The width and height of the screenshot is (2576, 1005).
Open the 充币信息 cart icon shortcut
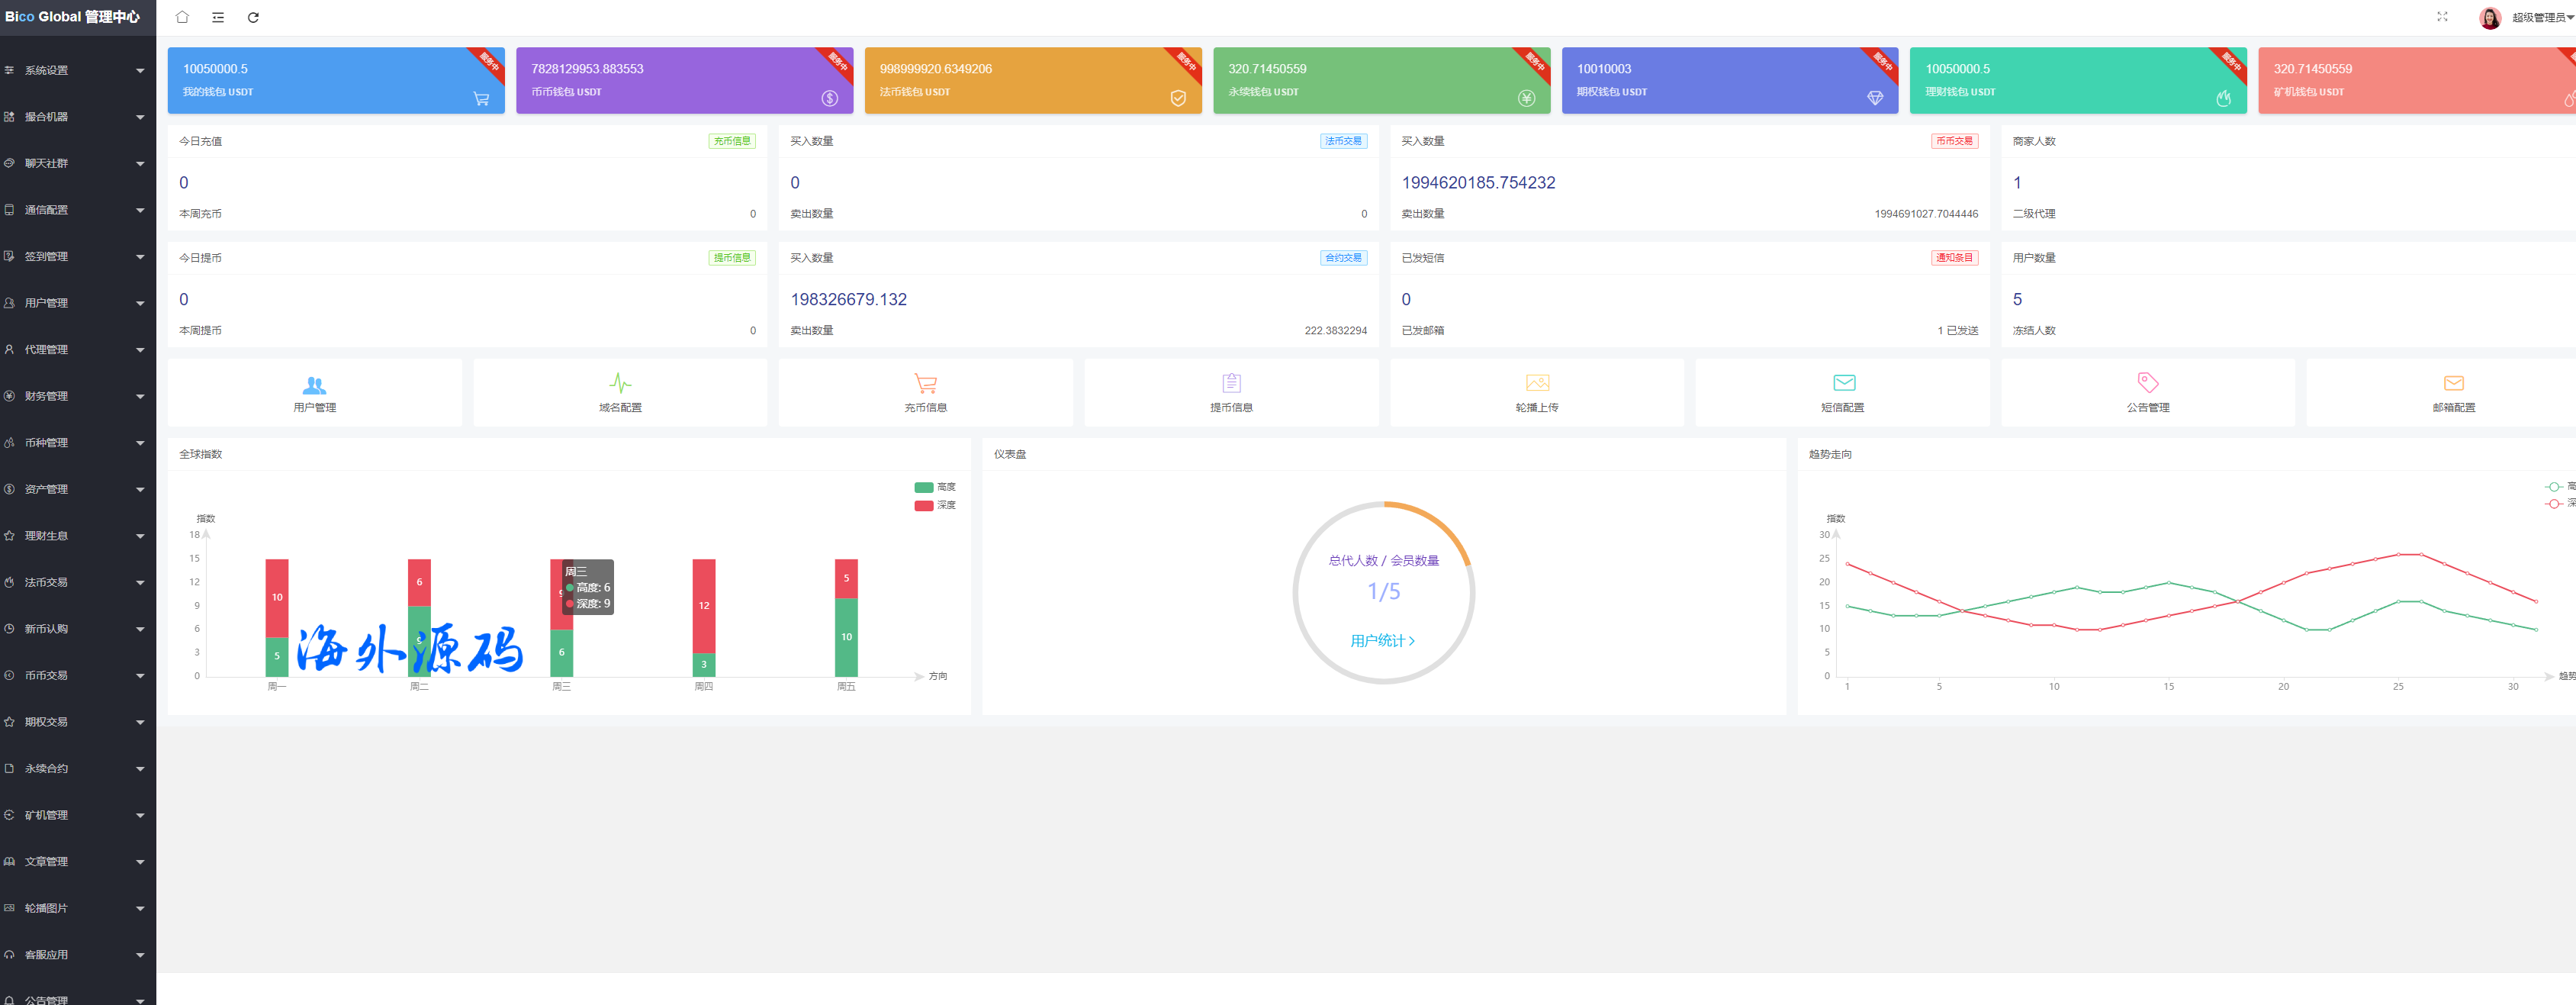[925, 384]
